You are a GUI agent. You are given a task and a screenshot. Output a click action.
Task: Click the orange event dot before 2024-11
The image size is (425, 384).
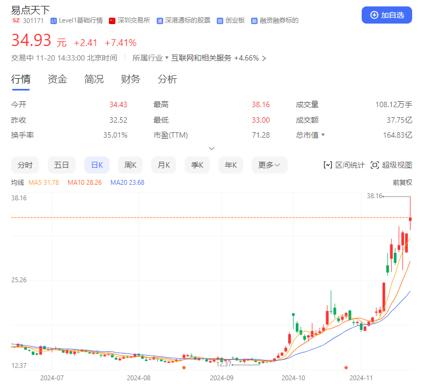coord(346,367)
